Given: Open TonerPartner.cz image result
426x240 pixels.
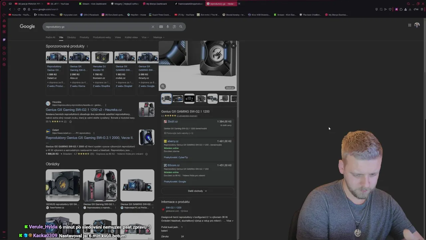Looking at the screenshot, I should tap(63, 189).
